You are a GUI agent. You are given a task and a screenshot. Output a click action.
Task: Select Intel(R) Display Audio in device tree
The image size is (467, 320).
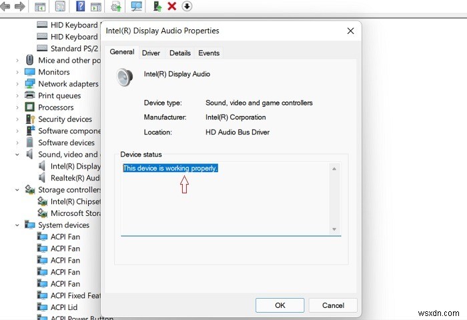click(75, 166)
